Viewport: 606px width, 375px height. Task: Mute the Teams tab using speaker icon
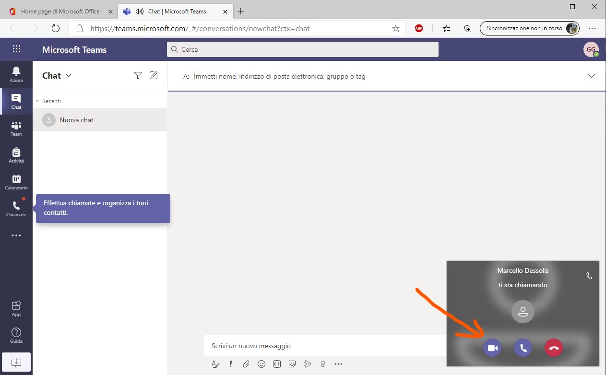(140, 12)
